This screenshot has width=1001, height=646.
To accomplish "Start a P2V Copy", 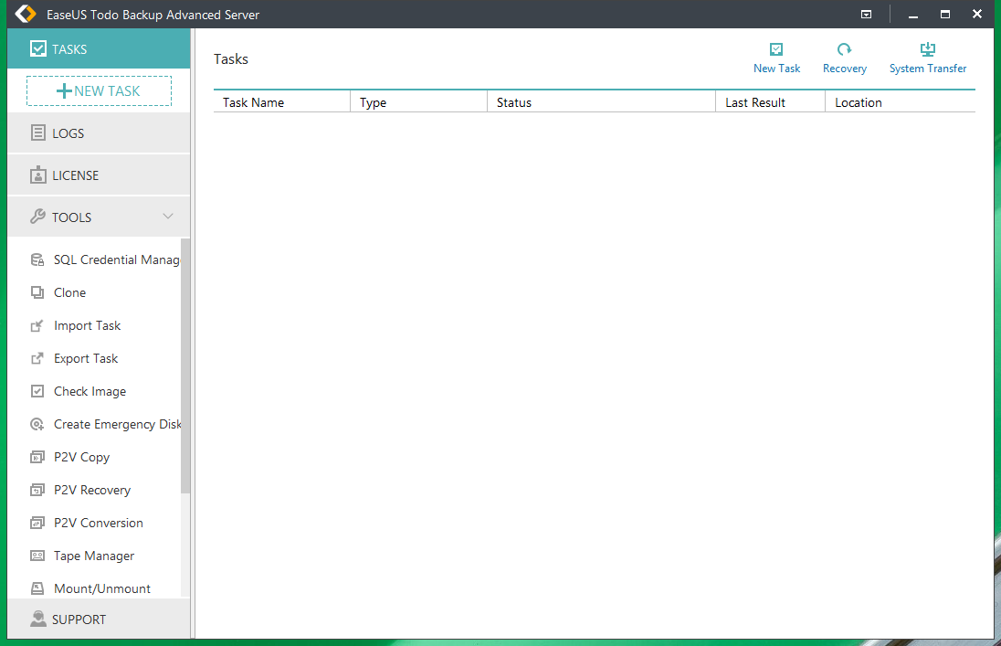I will [x=81, y=457].
